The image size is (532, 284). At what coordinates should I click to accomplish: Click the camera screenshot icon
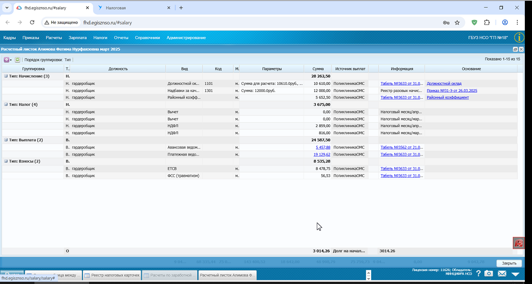coord(489,273)
